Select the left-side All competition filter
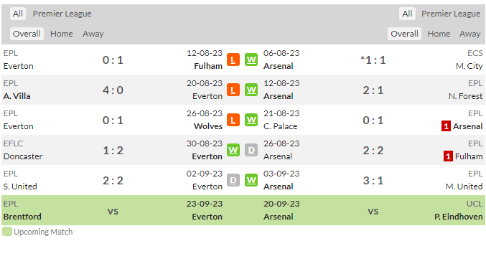This screenshot has height=264, width=486. coord(18,14)
